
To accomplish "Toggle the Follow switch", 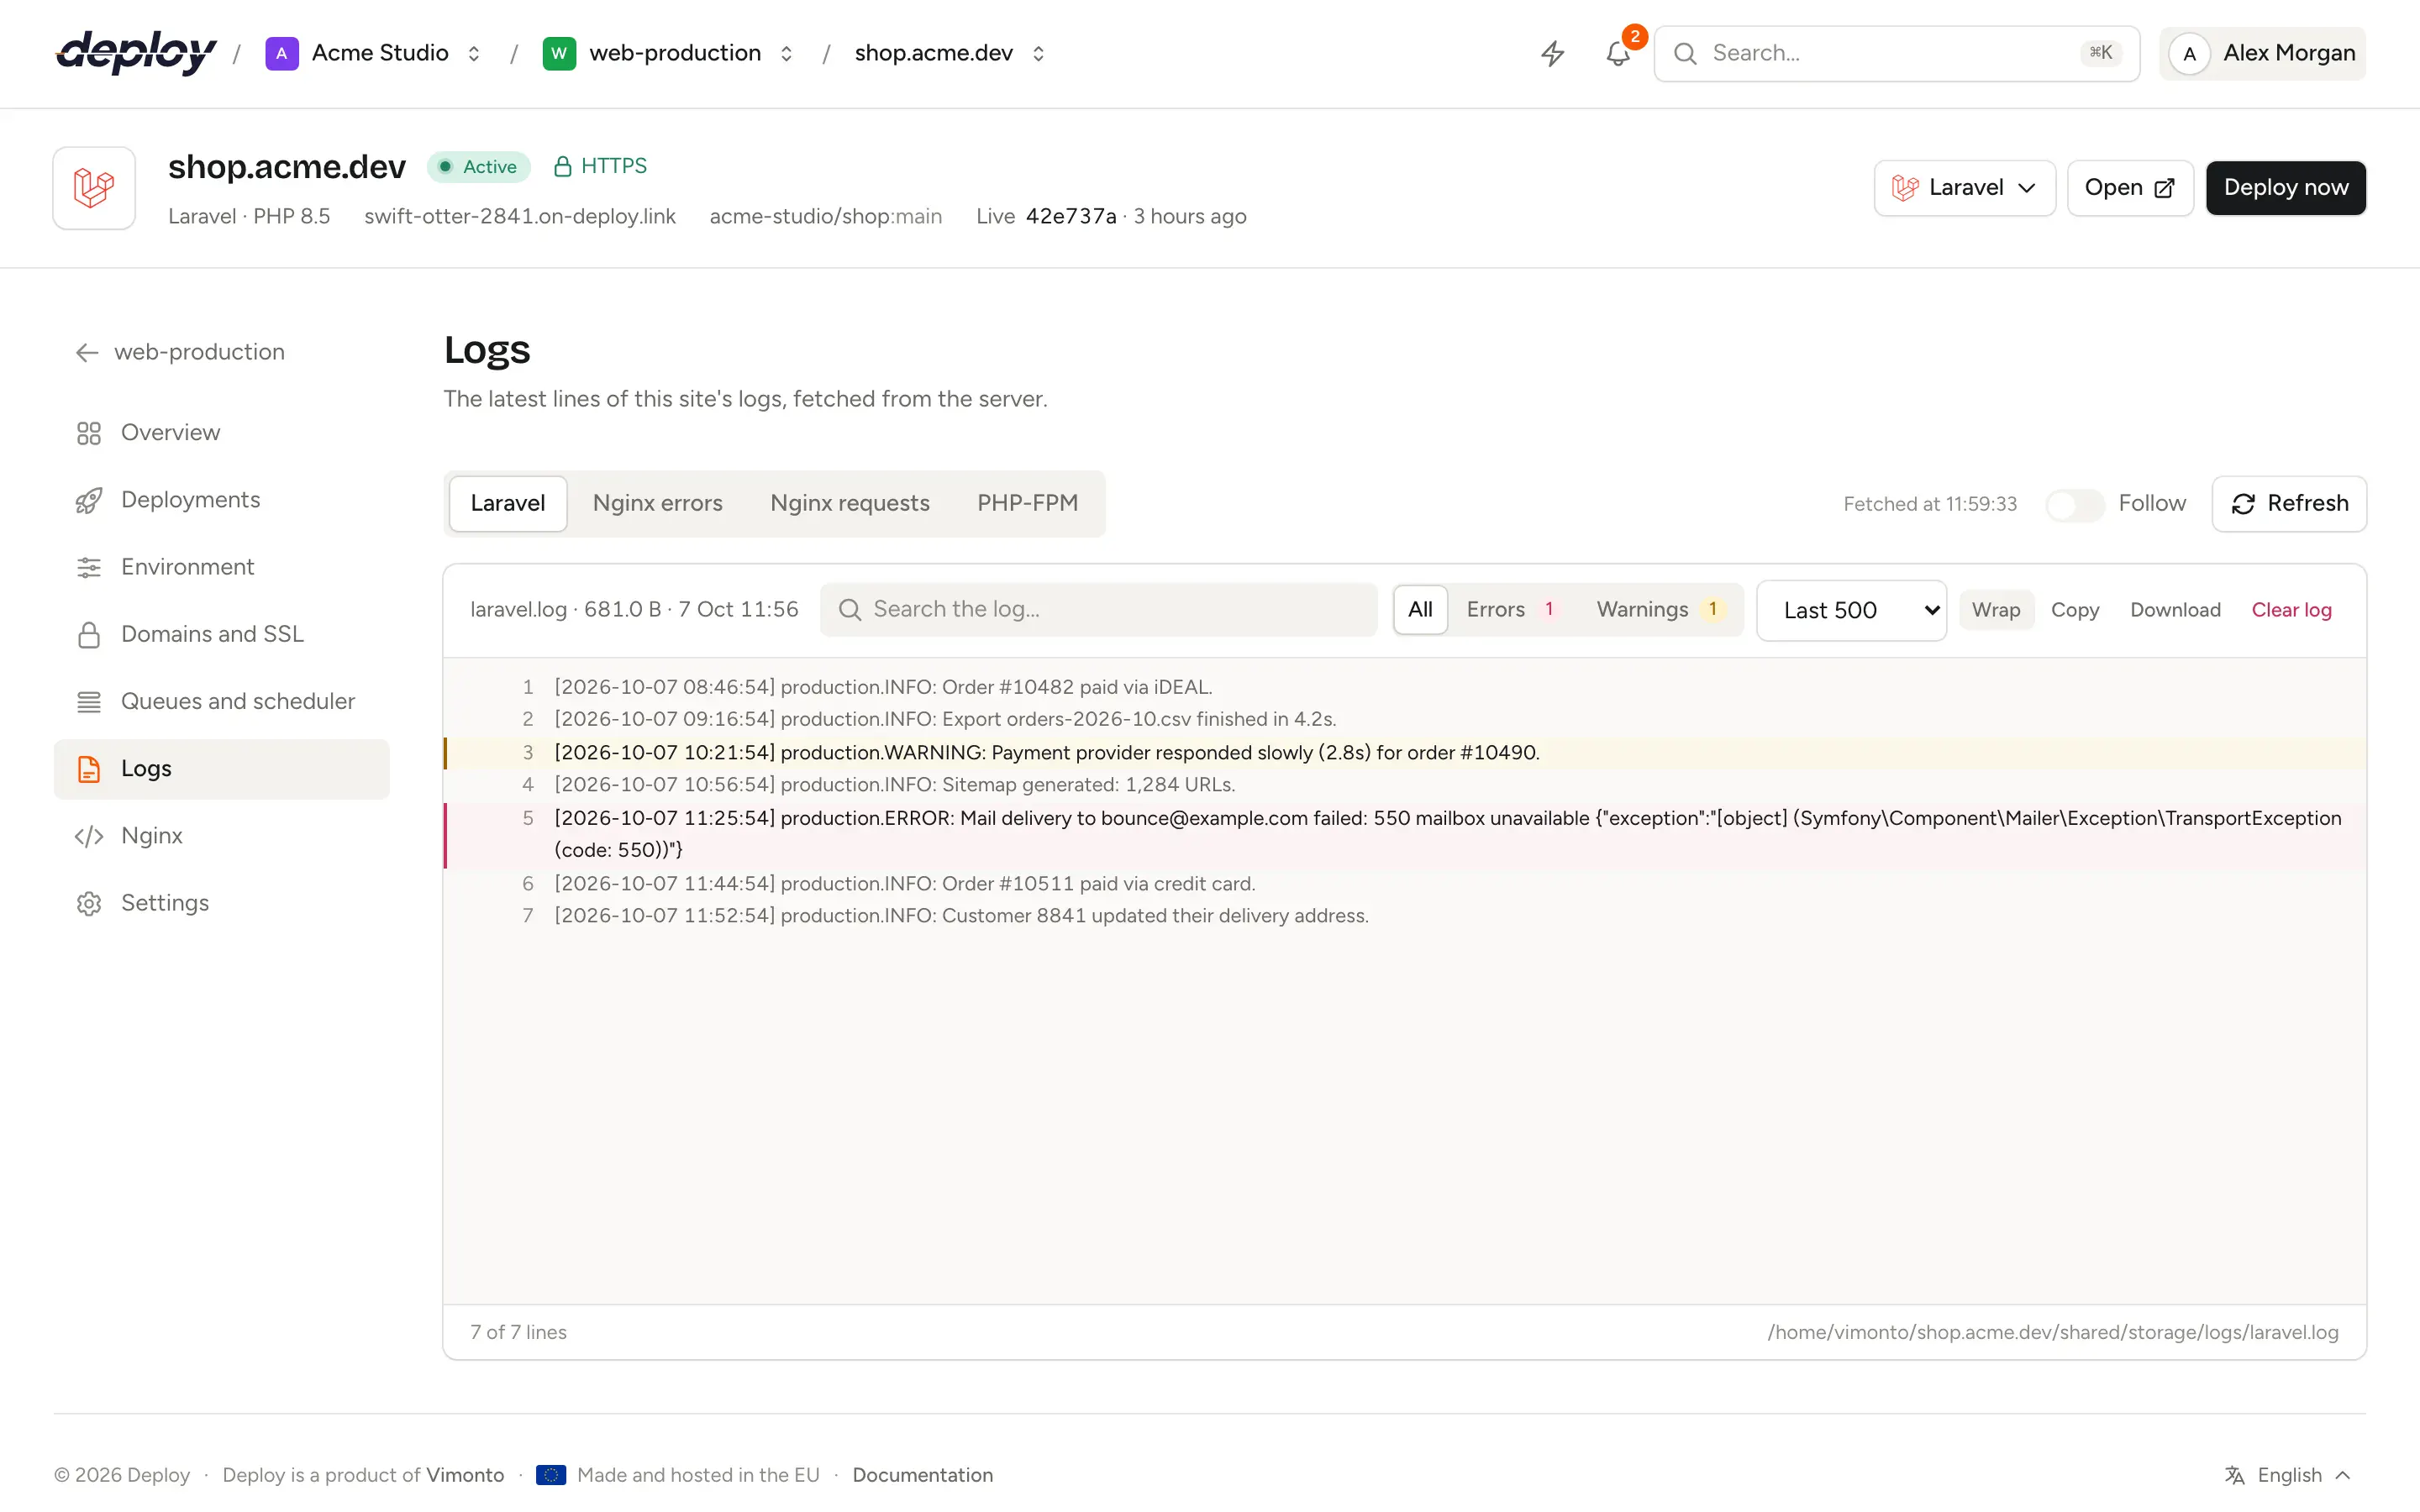I will (2074, 504).
